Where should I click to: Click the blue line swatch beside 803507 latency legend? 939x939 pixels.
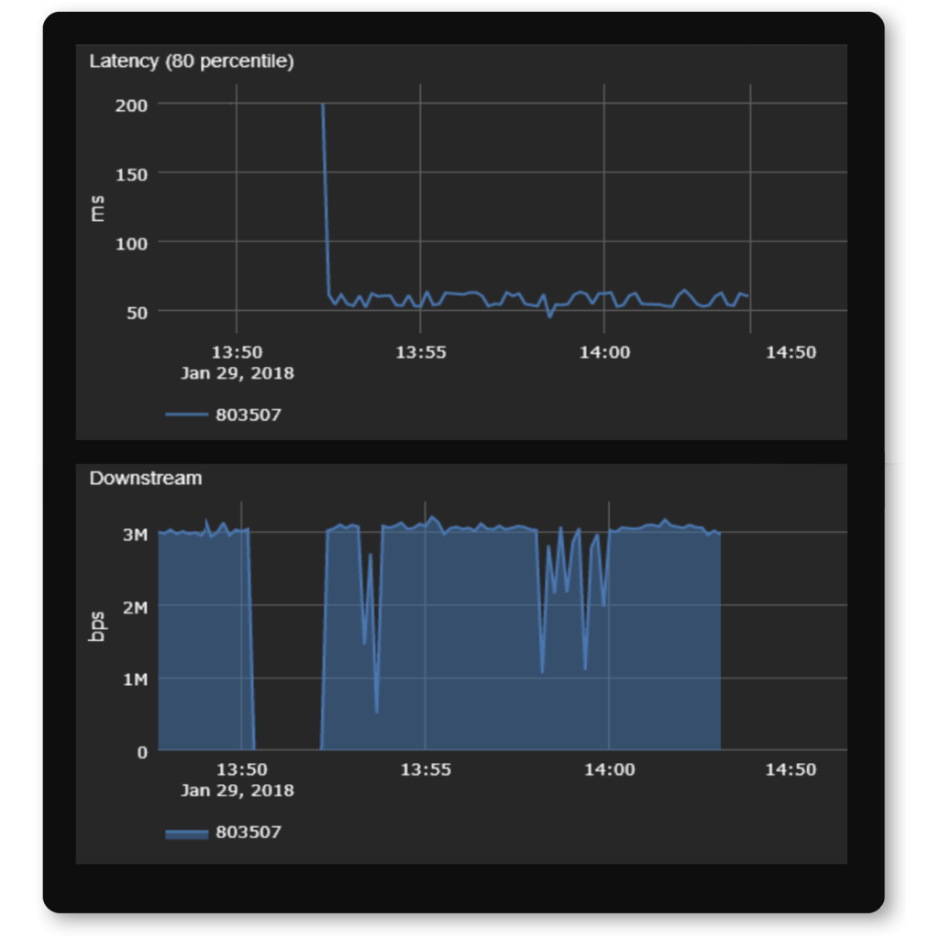pos(188,414)
